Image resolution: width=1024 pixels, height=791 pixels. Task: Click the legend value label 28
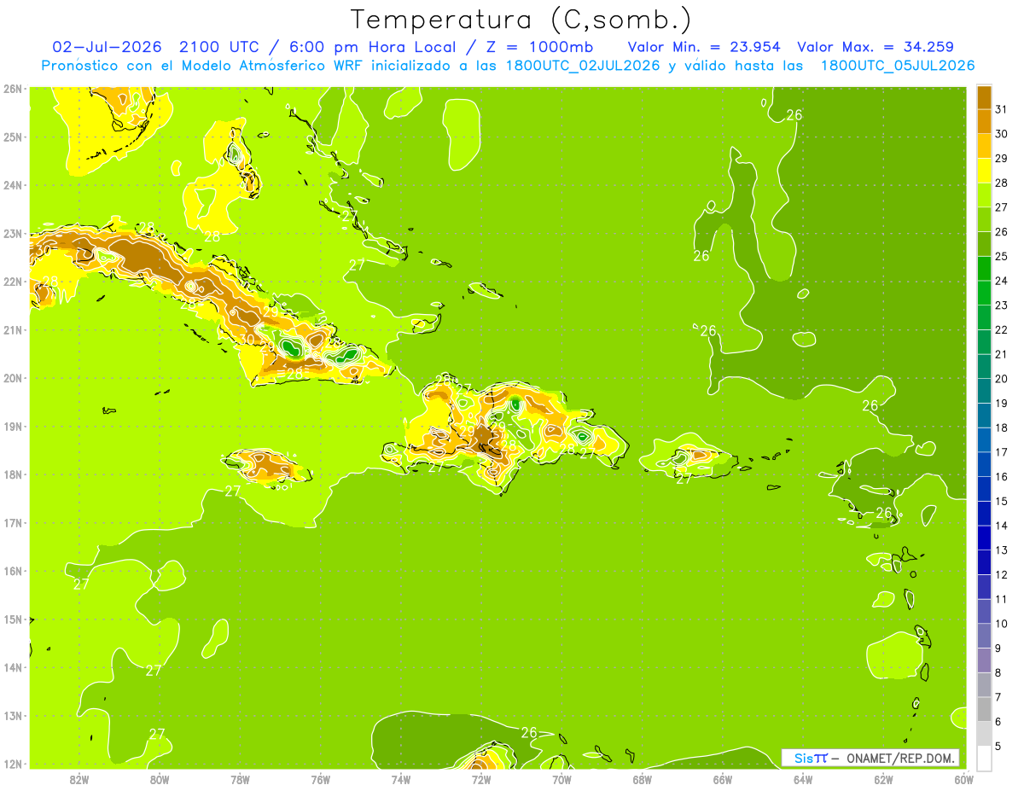click(x=1002, y=183)
